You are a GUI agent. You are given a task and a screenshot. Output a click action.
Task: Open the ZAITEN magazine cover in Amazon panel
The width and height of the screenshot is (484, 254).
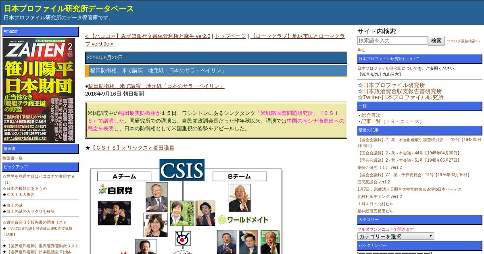point(39,90)
